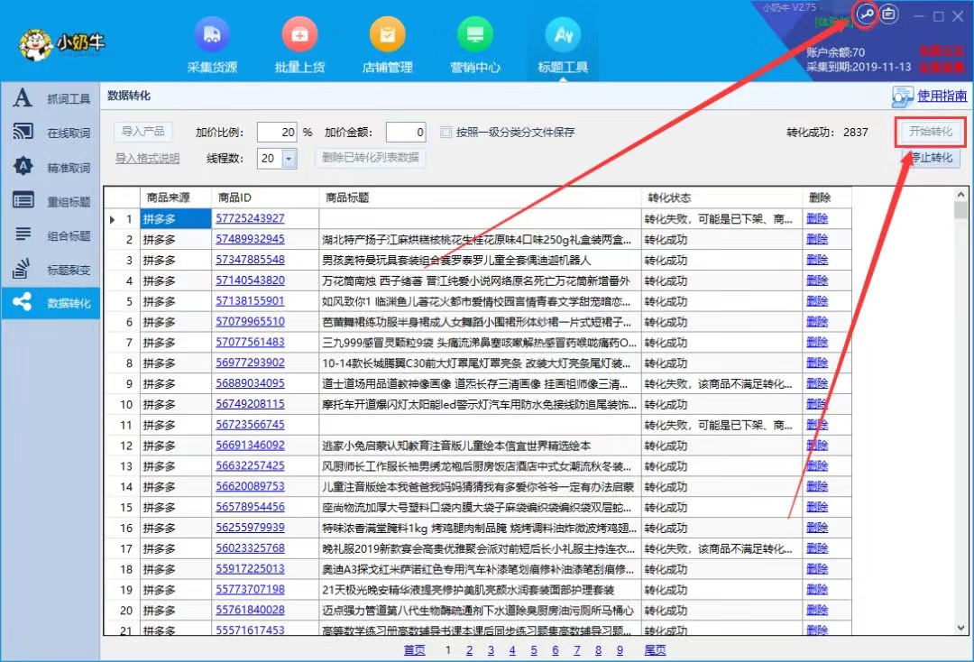Switch to the 批量上货 module
Image resolution: width=974 pixels, height=662 pixels.
tap(299, 47)
